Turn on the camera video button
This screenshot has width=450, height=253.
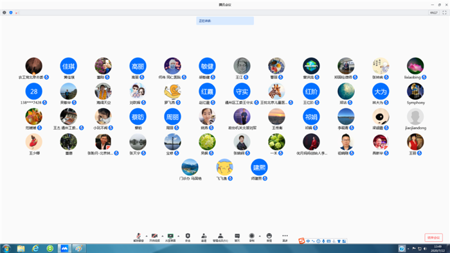[154, 237]
